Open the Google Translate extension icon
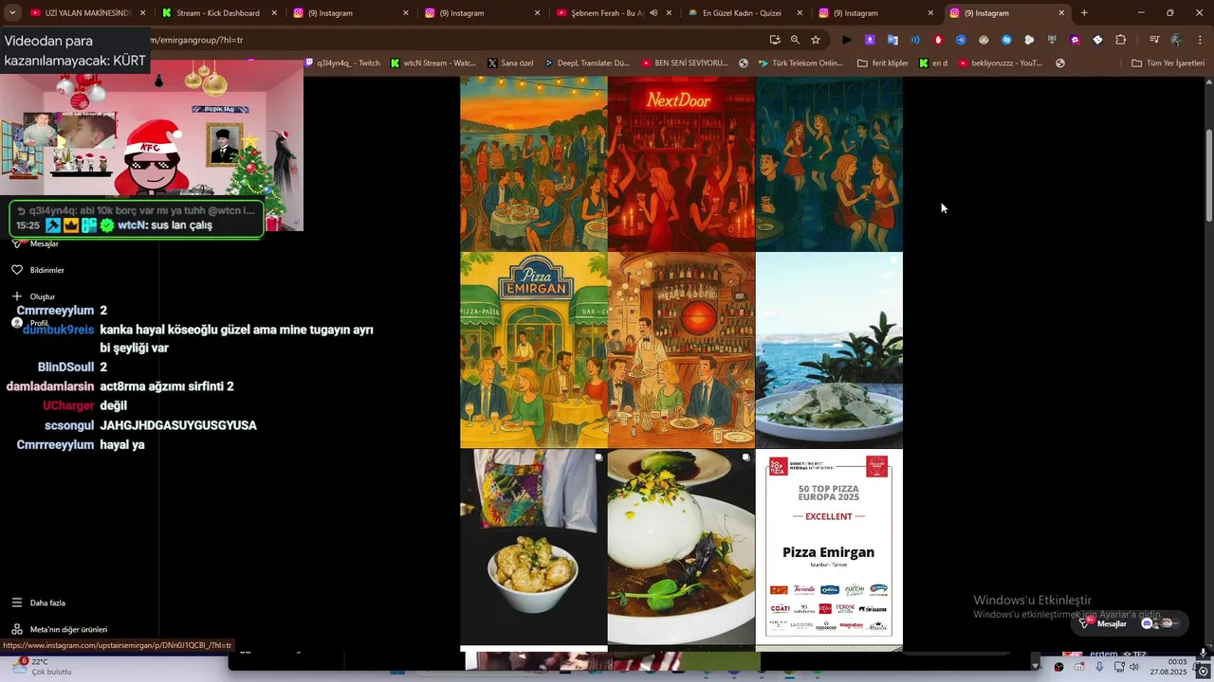 tap(892, 40)
